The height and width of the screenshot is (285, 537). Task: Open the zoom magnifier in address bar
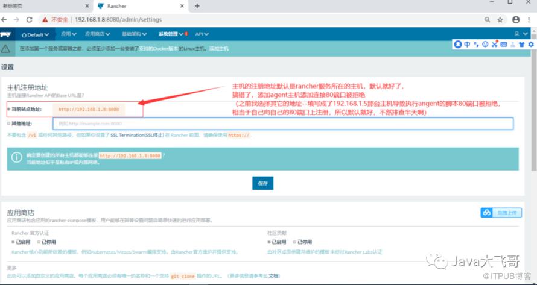[x=487, y=20]
